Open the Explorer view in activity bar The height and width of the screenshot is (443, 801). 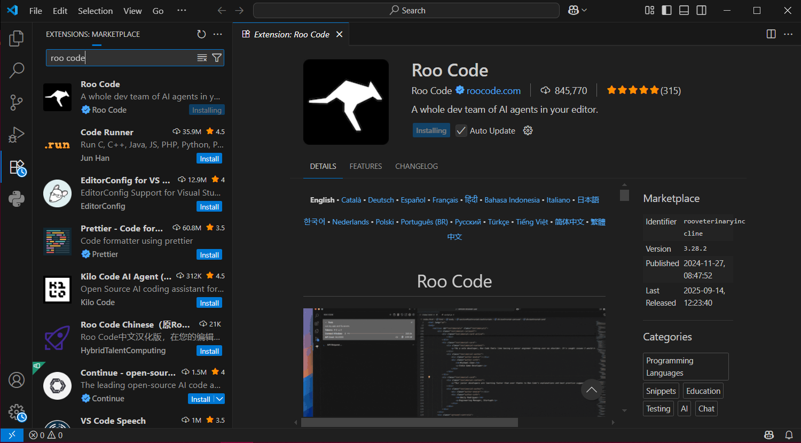coord(17,38)
